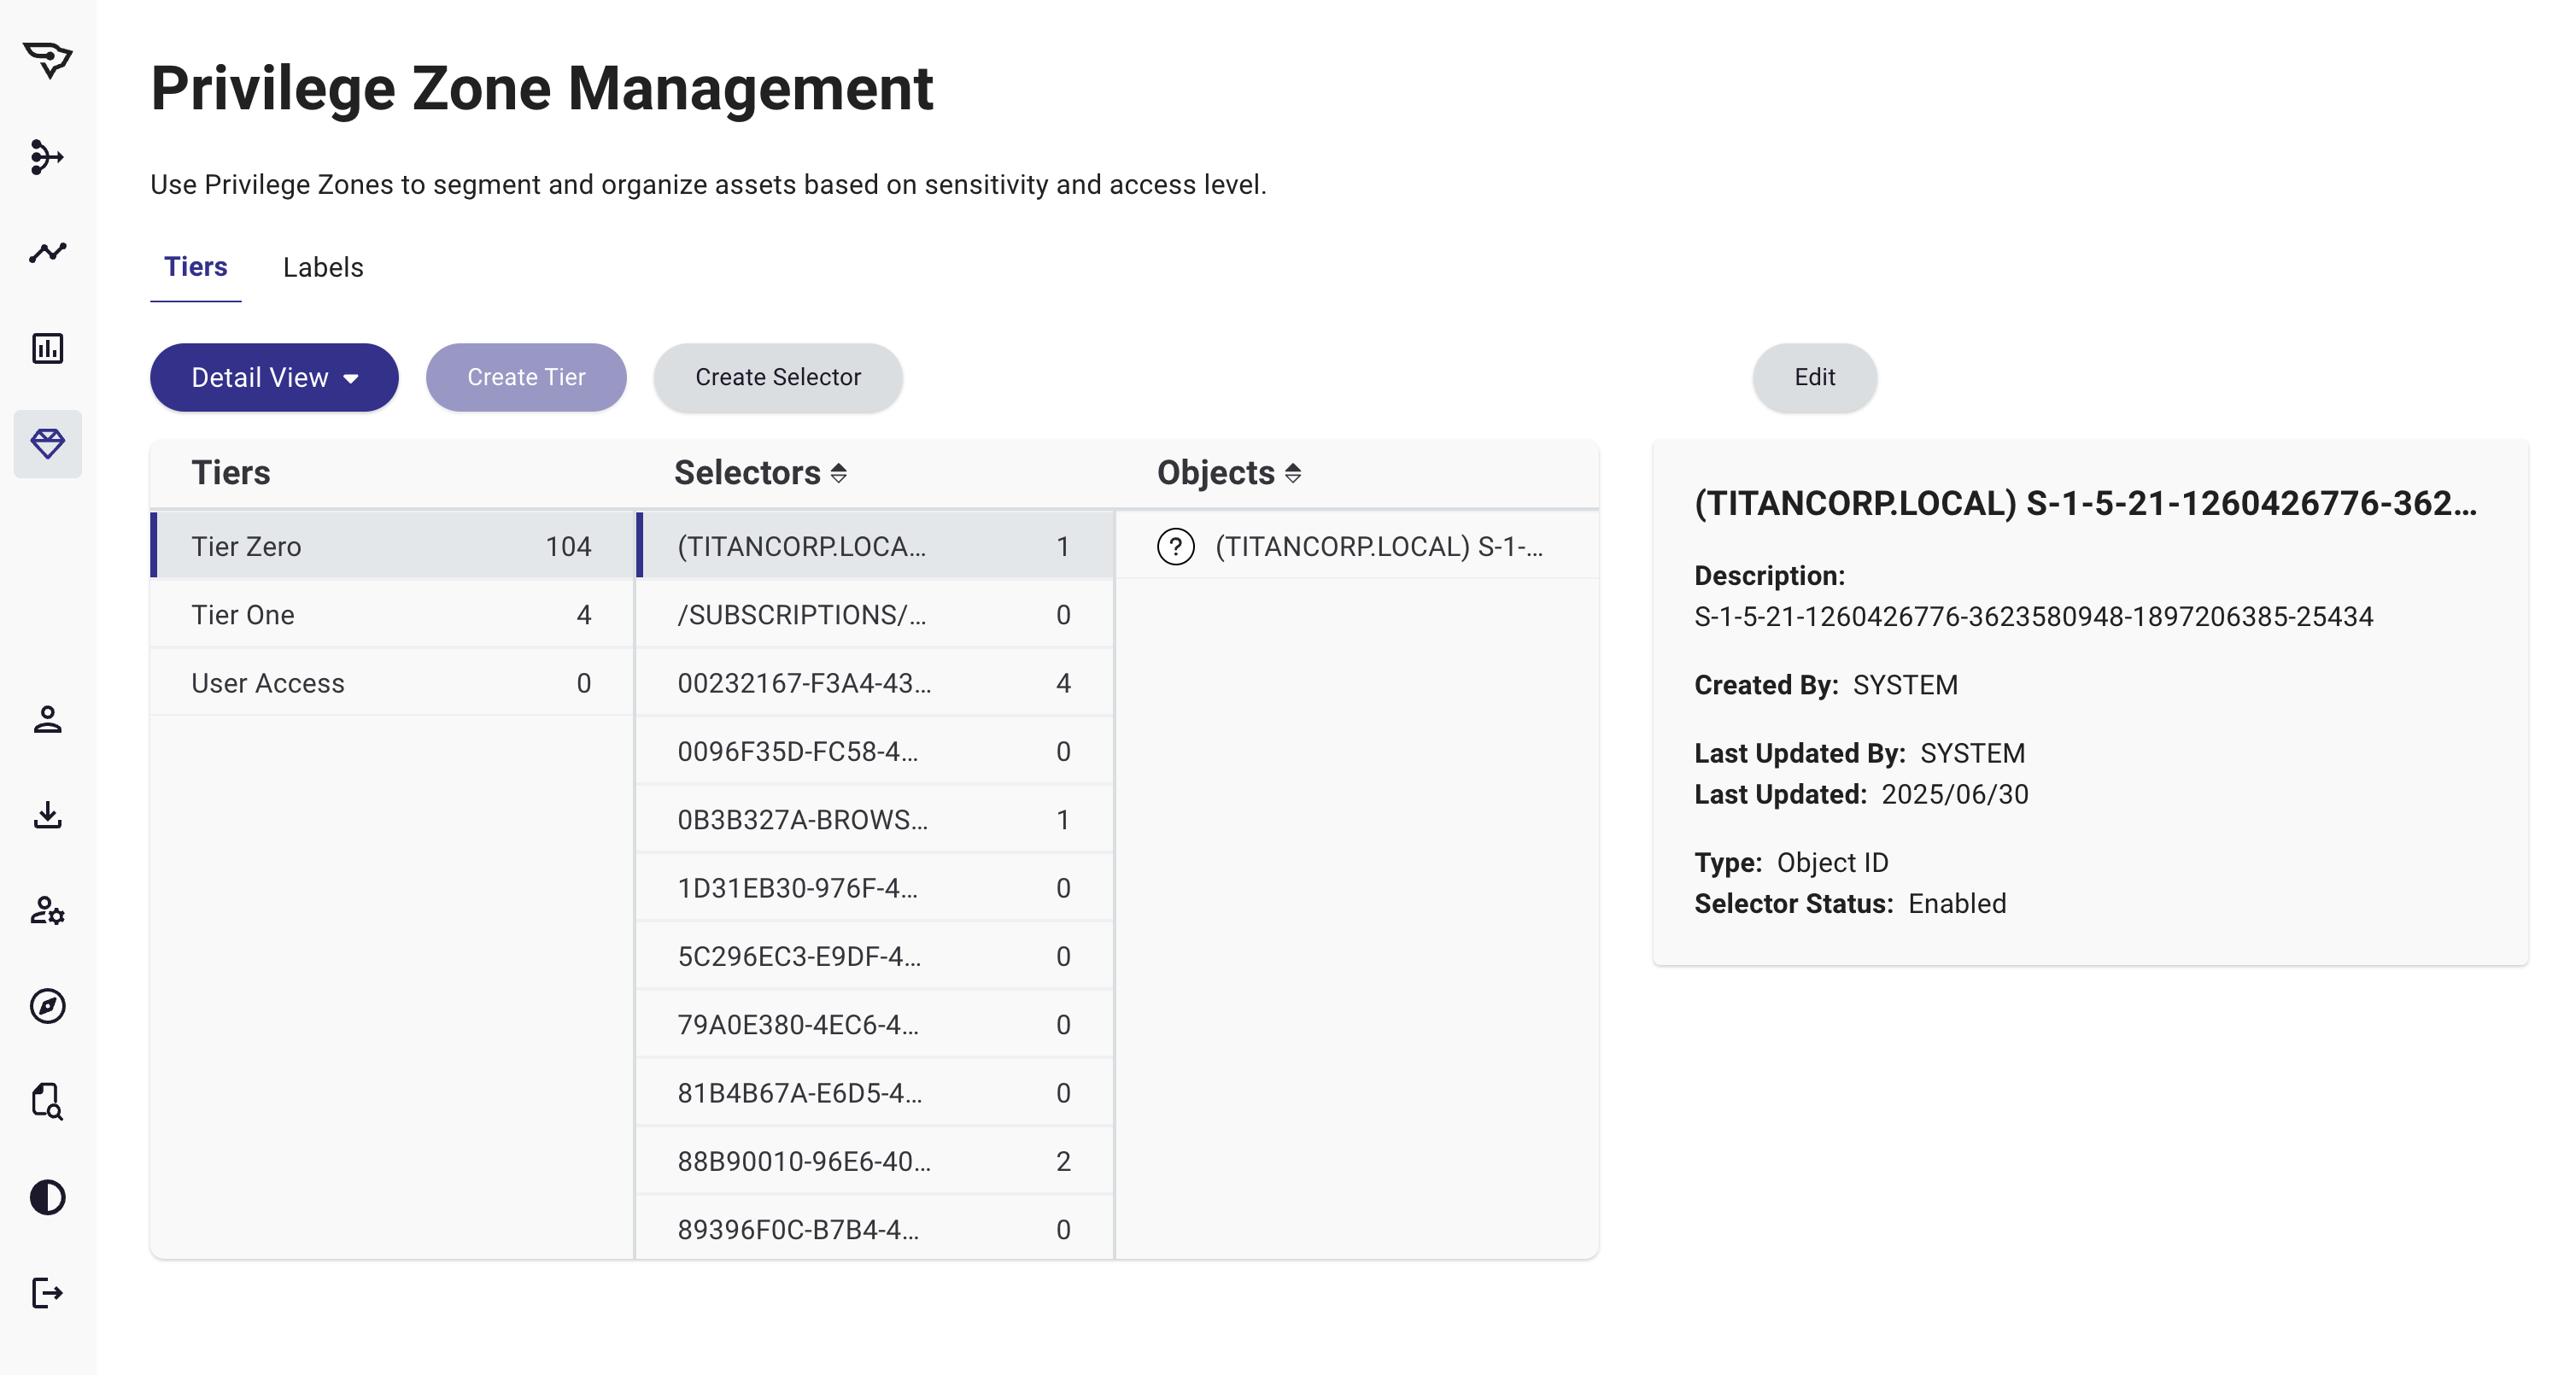Viewport: 2576px width, 1375px height.
Task: Select the Tier One row
Action: click(x=391, y=615)
